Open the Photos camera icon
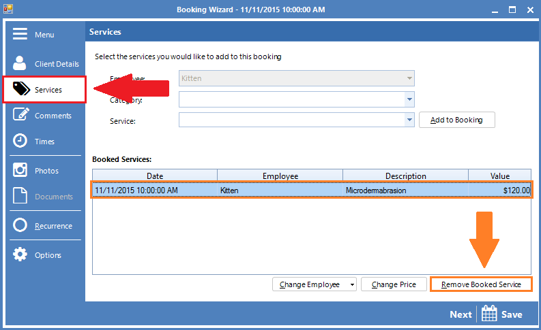Viewport: 541px width, 330px height. click(x=20, y=171)
